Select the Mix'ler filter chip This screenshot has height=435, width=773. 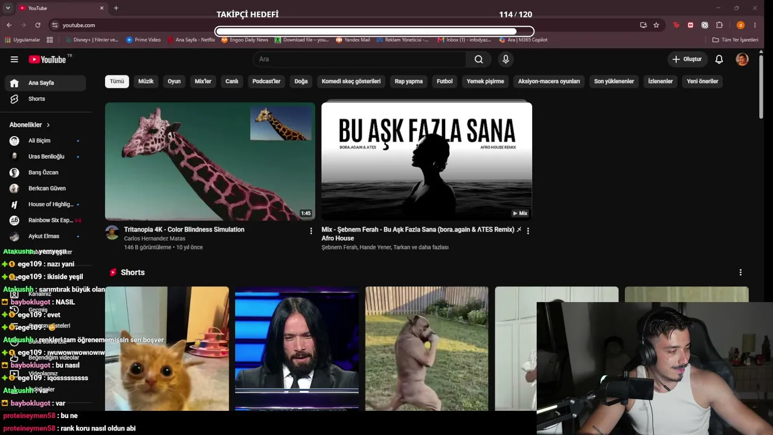coord(203,82)
